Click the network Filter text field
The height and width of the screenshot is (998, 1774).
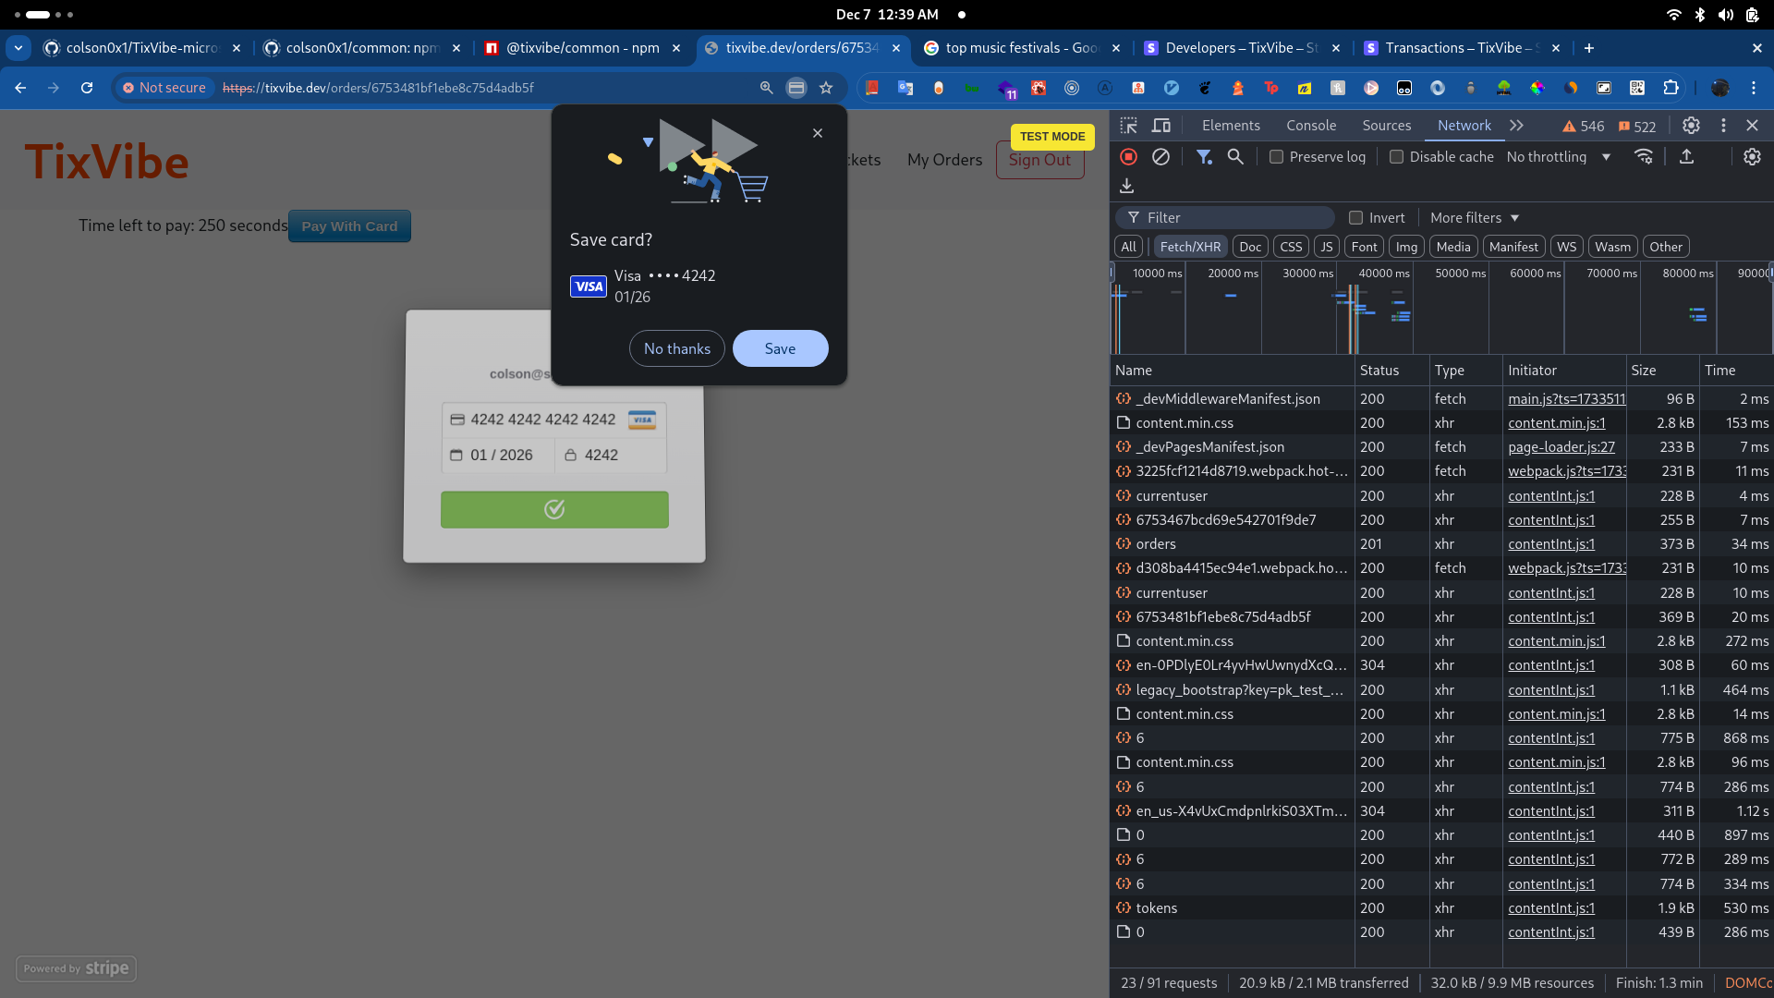(1225, 218)
